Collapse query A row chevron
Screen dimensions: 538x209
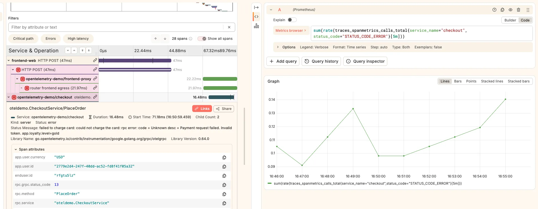coord(271,10)
